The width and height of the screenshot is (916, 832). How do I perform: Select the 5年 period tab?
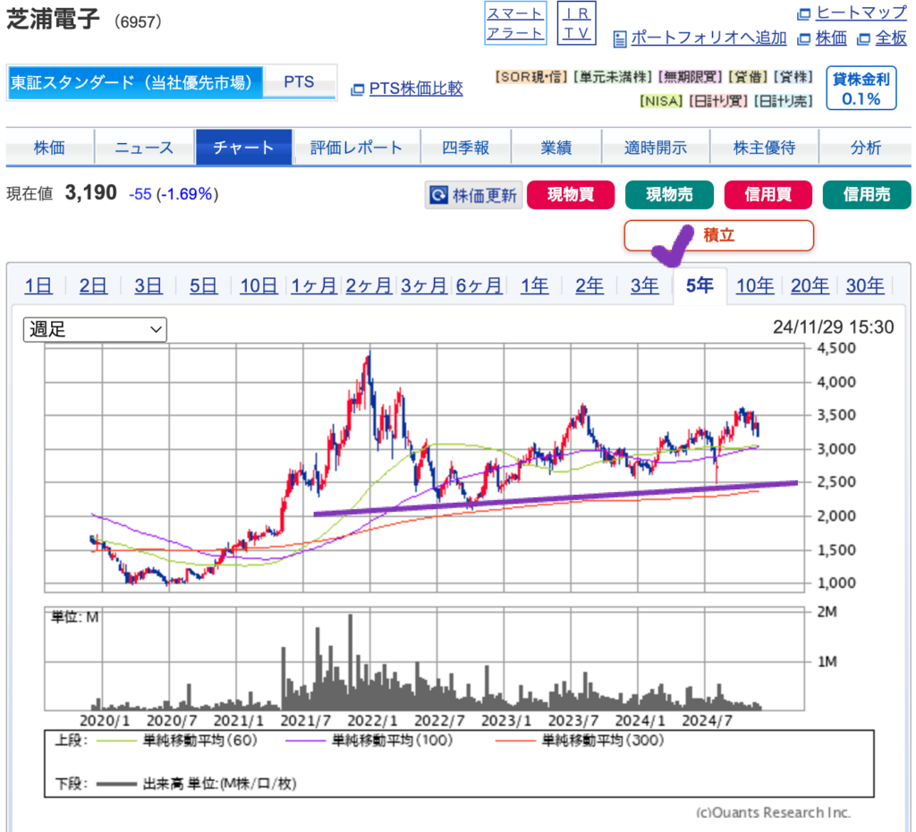coord(700,285)
